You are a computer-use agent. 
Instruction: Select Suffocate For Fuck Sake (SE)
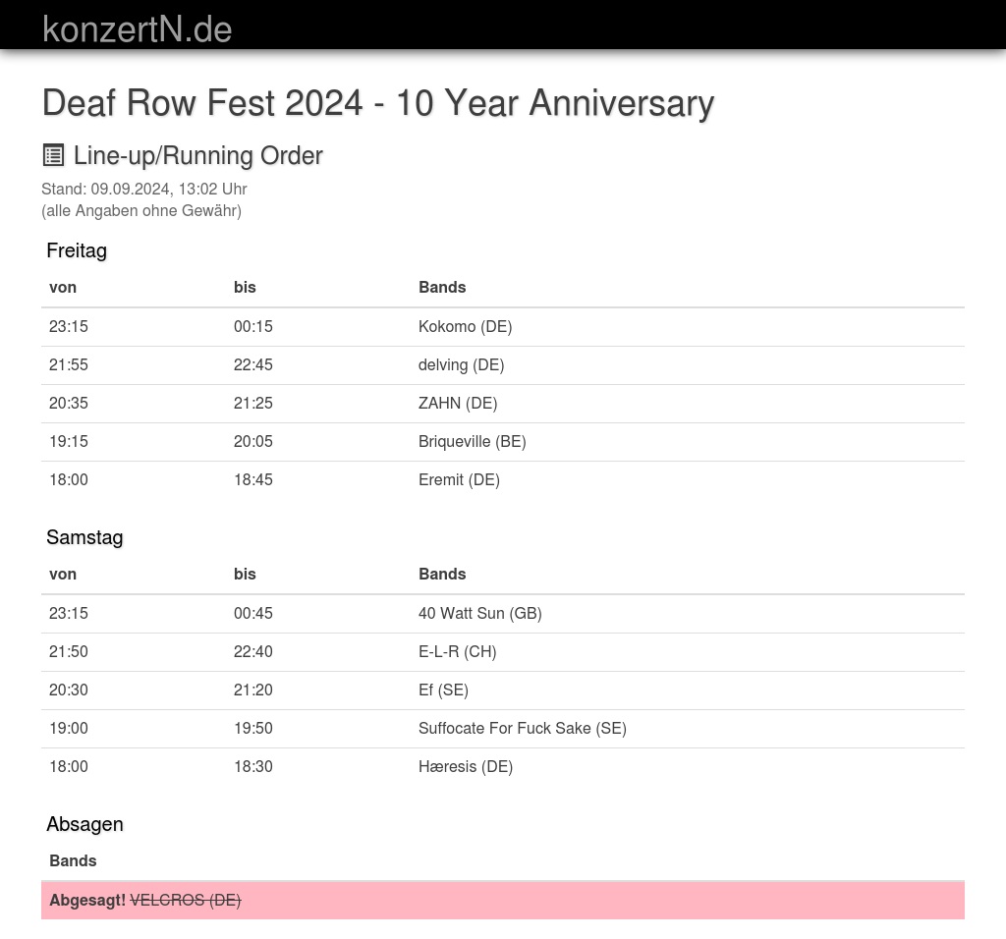pos(523,728)
